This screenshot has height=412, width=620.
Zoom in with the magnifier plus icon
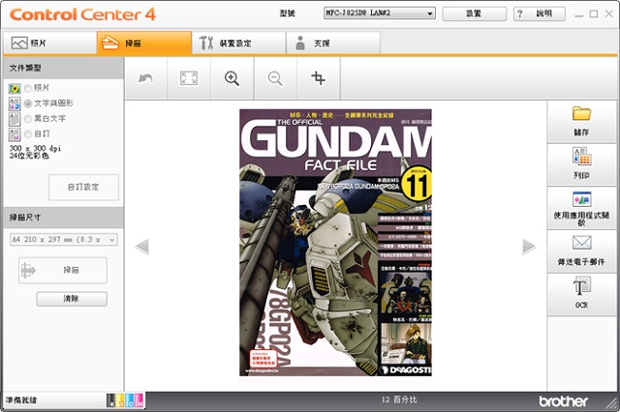pos(232,78)
